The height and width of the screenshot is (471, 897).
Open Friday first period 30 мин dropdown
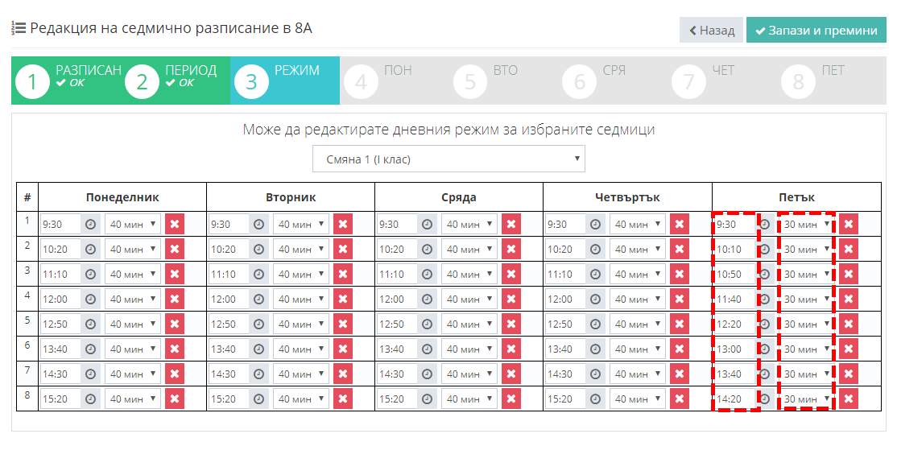point(806,225)
